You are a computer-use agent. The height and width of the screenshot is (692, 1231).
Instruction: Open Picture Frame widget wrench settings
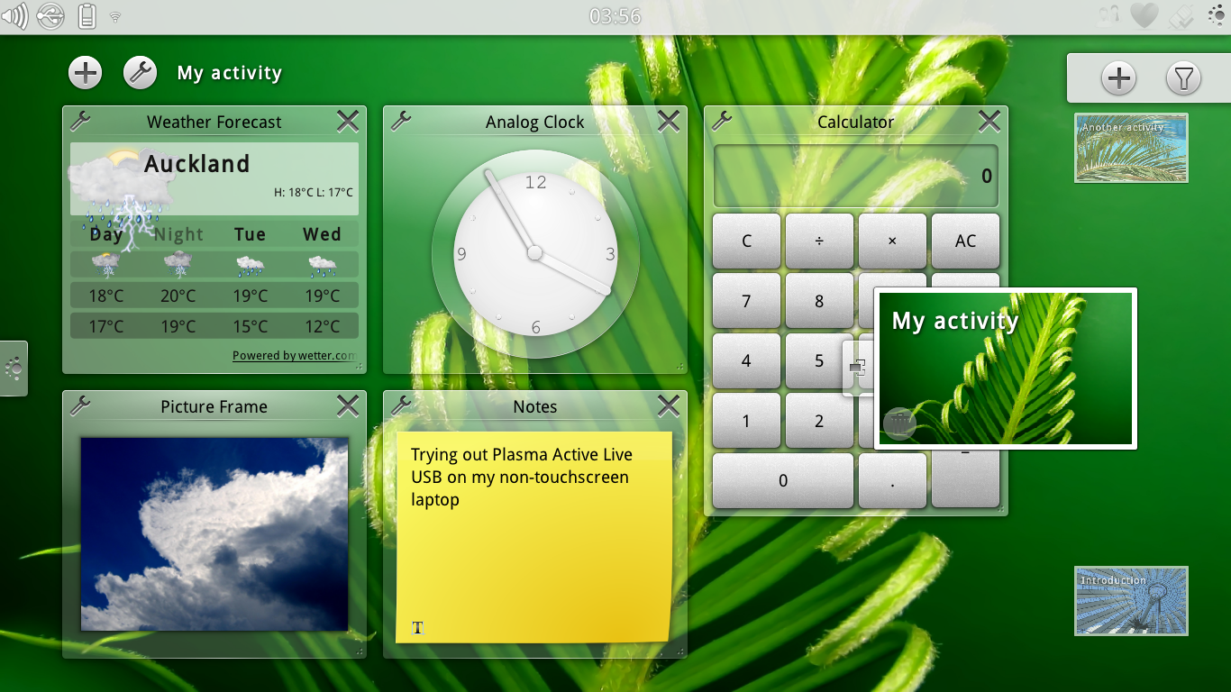pos(79,405)
